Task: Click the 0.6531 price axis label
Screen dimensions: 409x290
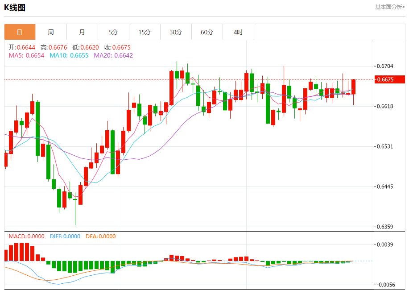Action: click(x=385, y=146)
